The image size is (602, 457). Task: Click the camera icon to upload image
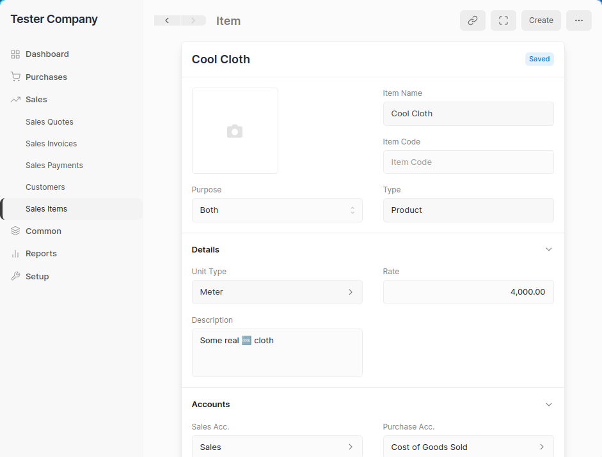[235, 131]
